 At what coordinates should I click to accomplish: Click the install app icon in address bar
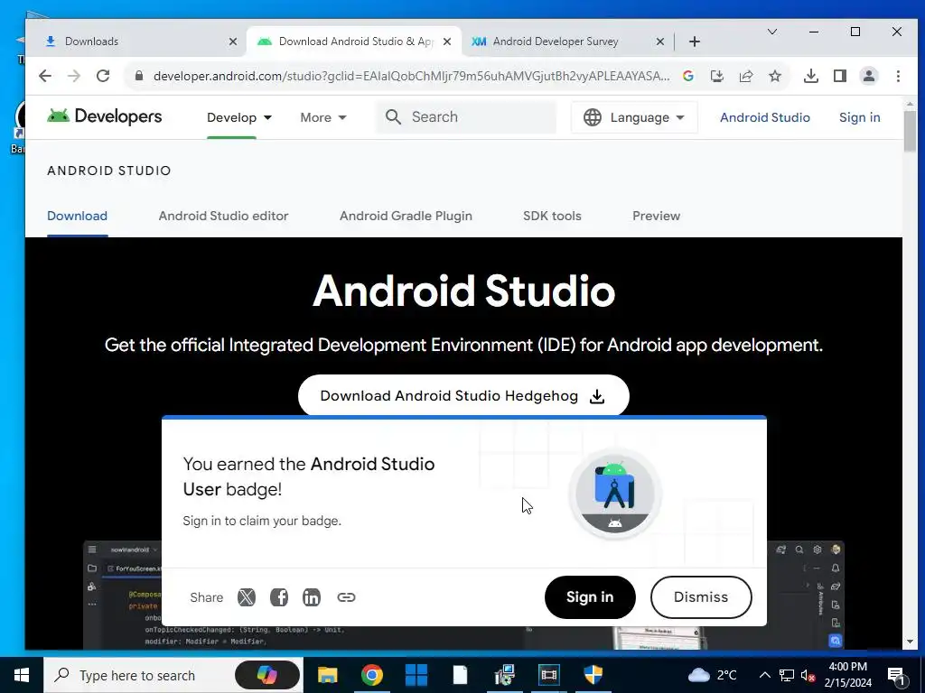tap(716, 76)
